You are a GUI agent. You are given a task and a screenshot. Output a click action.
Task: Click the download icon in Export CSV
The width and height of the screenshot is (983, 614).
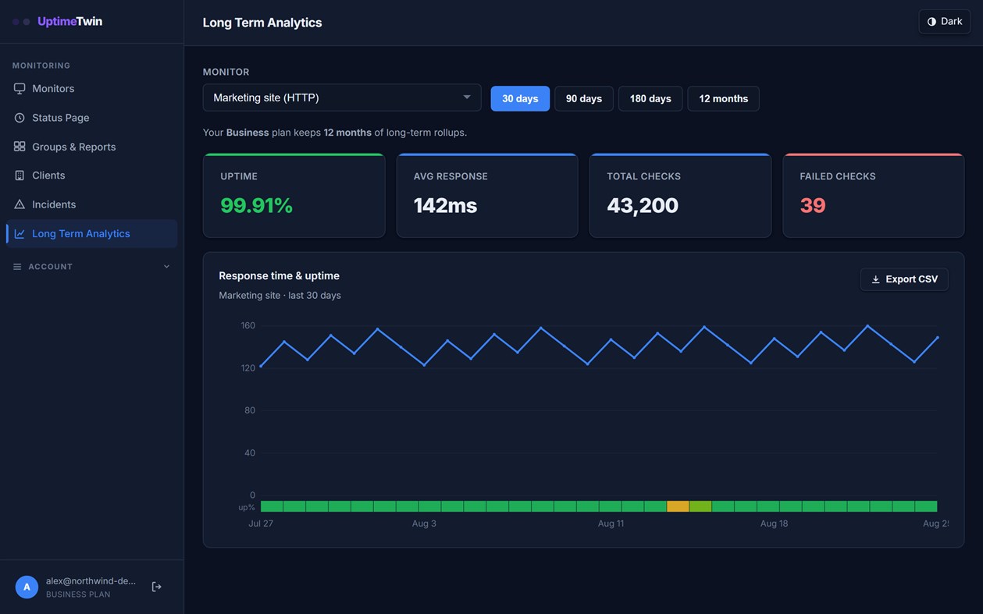coord(875,279)
